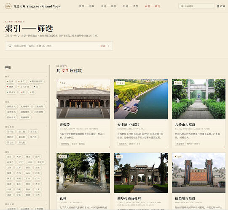
Task: Click the 收藏 bookmark icon in header
Action: pos(218,6)
